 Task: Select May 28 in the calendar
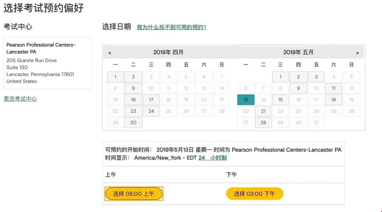pyautogui.click(x=264, y=123)
